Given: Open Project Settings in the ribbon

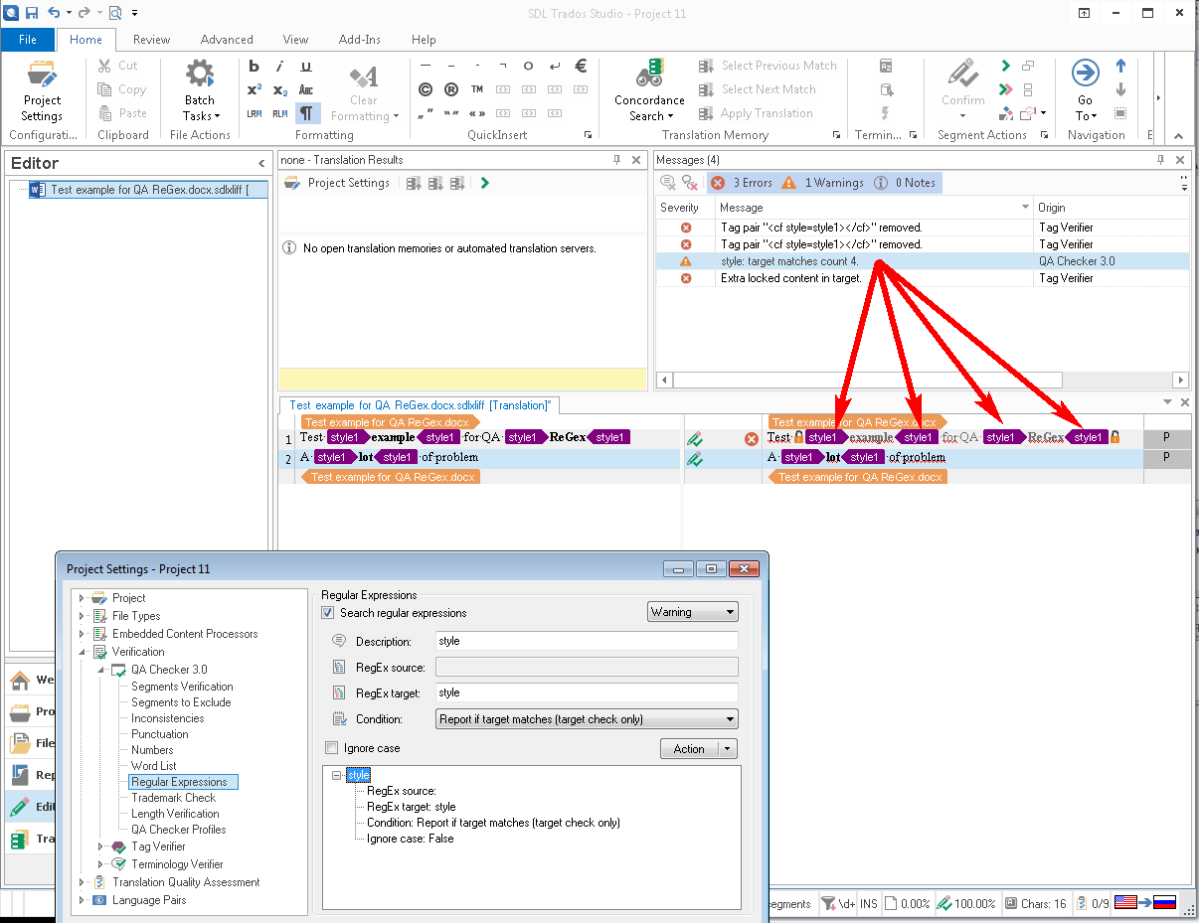Looking at the screenshot, I should click(42, 91).
